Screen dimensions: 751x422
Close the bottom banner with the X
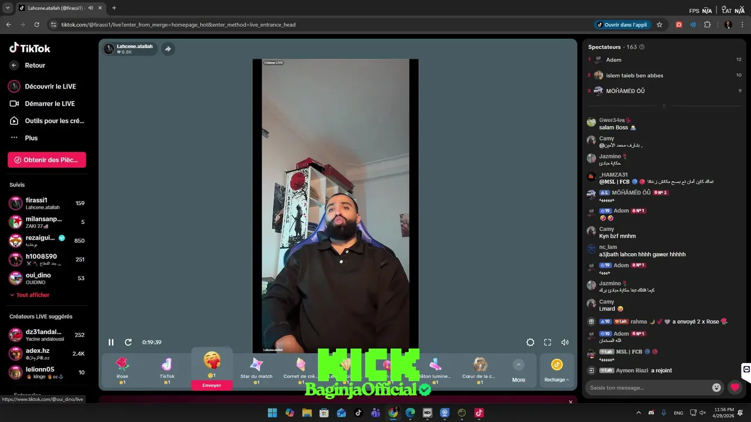point(570,402)
